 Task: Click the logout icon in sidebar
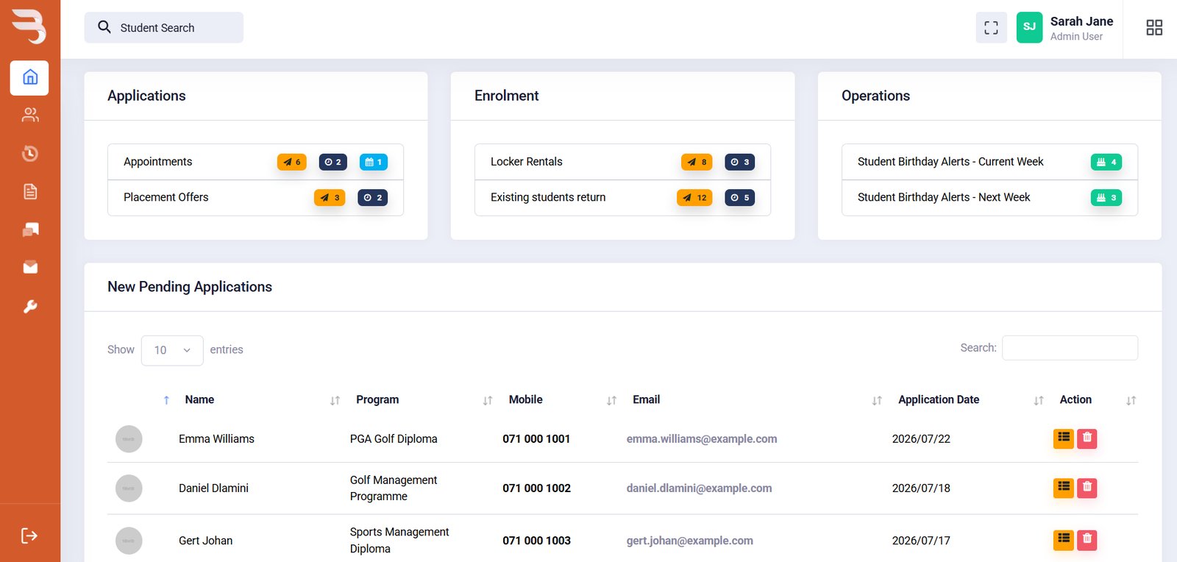point(29,535)
